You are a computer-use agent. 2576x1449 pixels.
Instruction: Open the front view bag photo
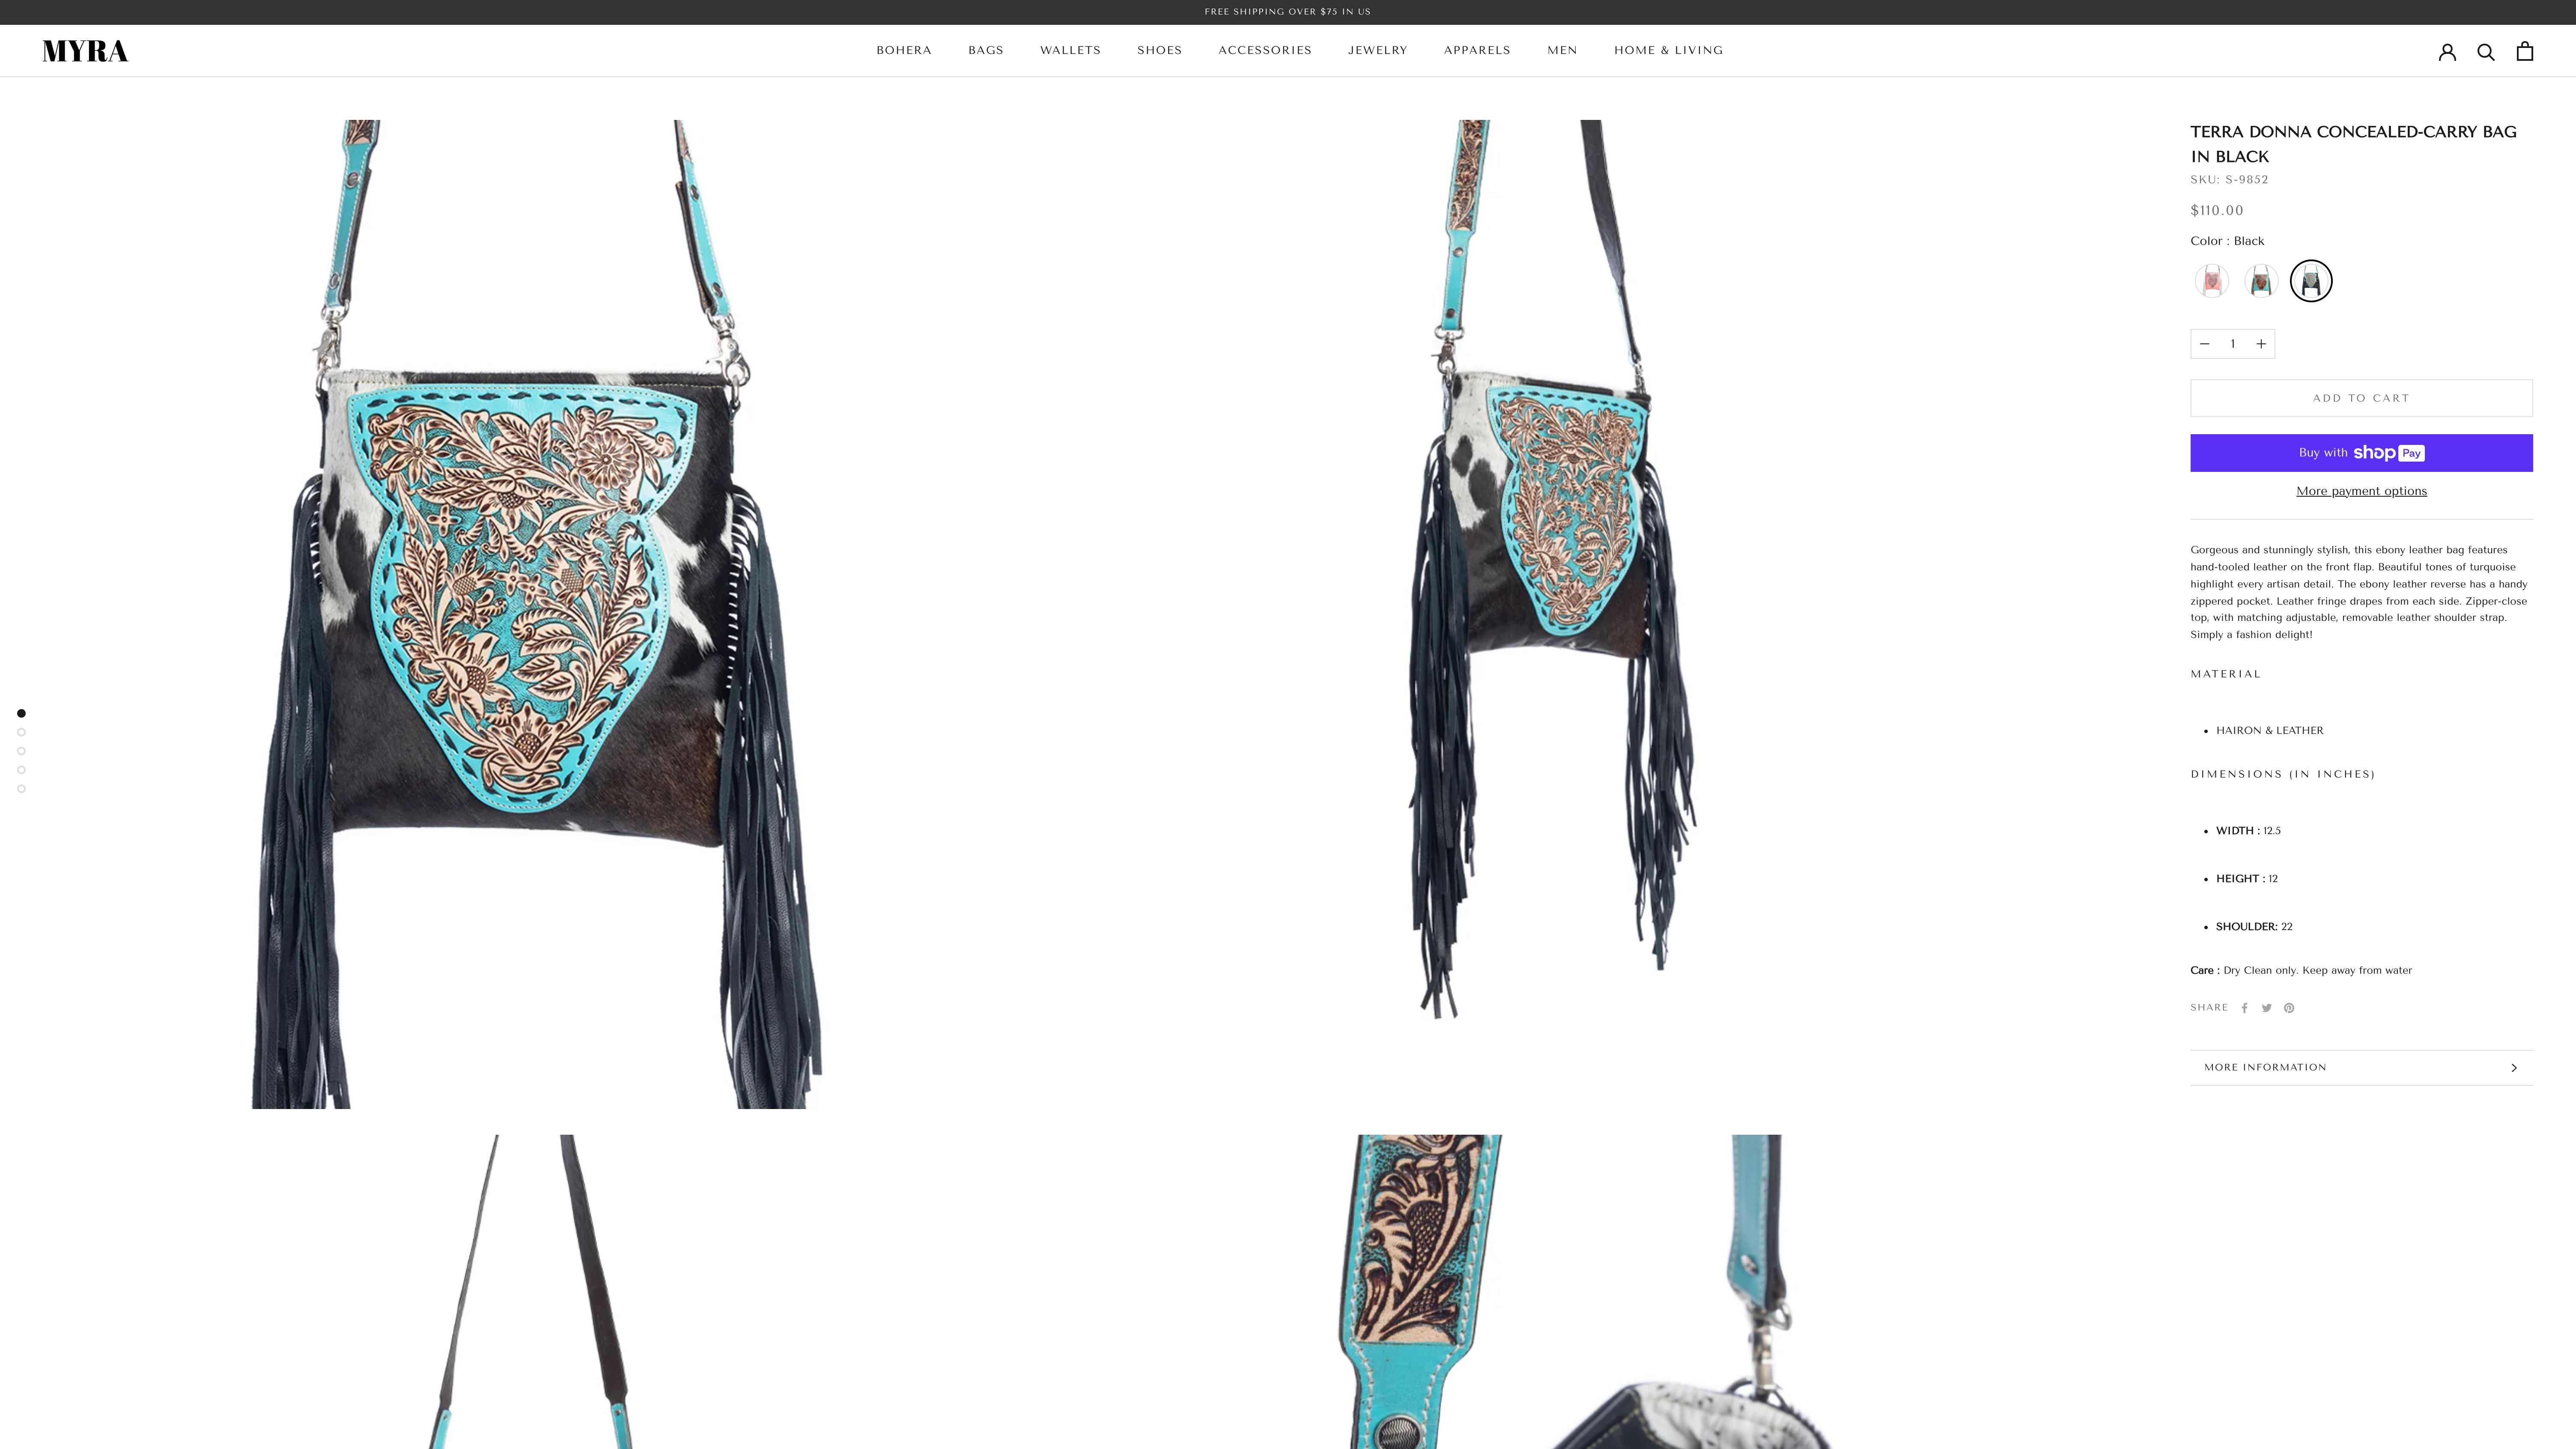(536, 614)
